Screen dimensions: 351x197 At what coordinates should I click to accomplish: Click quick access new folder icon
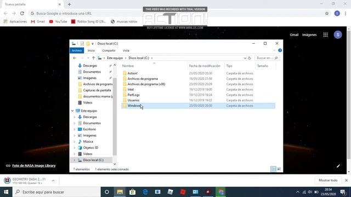(88, 44)
